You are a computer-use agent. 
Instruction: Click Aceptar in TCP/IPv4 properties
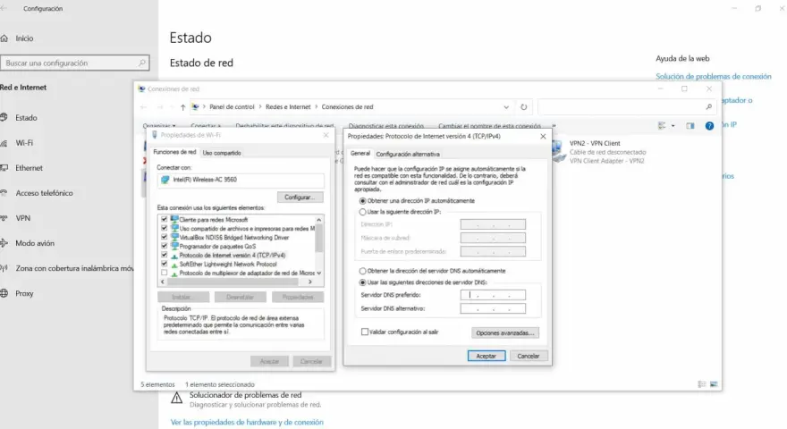coord(486,356)
